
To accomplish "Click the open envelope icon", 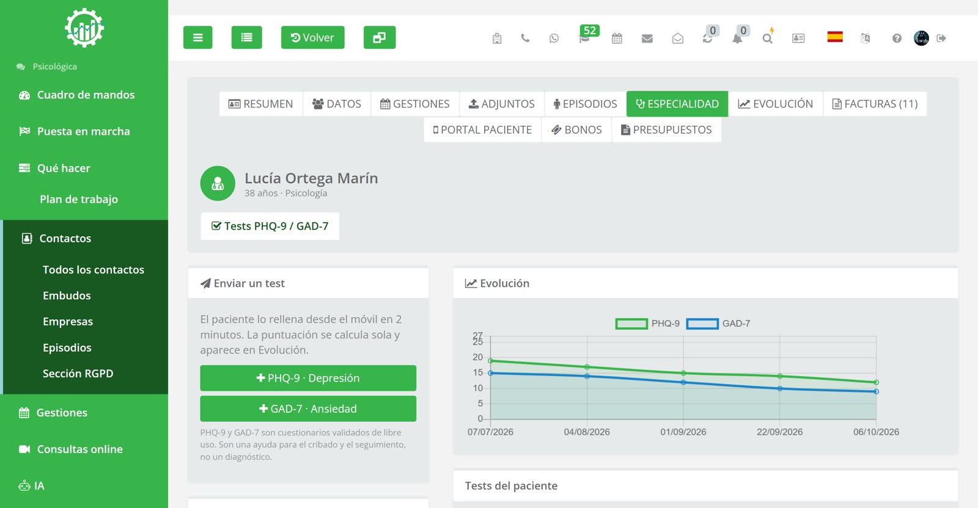I will click(678, 38).
